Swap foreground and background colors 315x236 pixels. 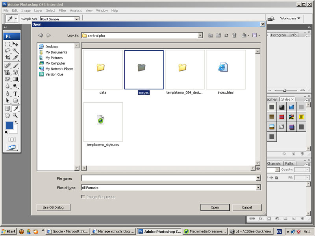click(x=16, y=122)
